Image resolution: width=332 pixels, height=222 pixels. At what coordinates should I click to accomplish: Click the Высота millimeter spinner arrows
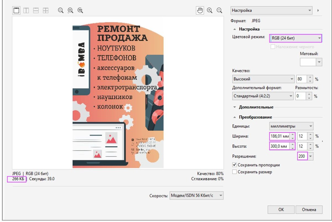coord(292,146)
